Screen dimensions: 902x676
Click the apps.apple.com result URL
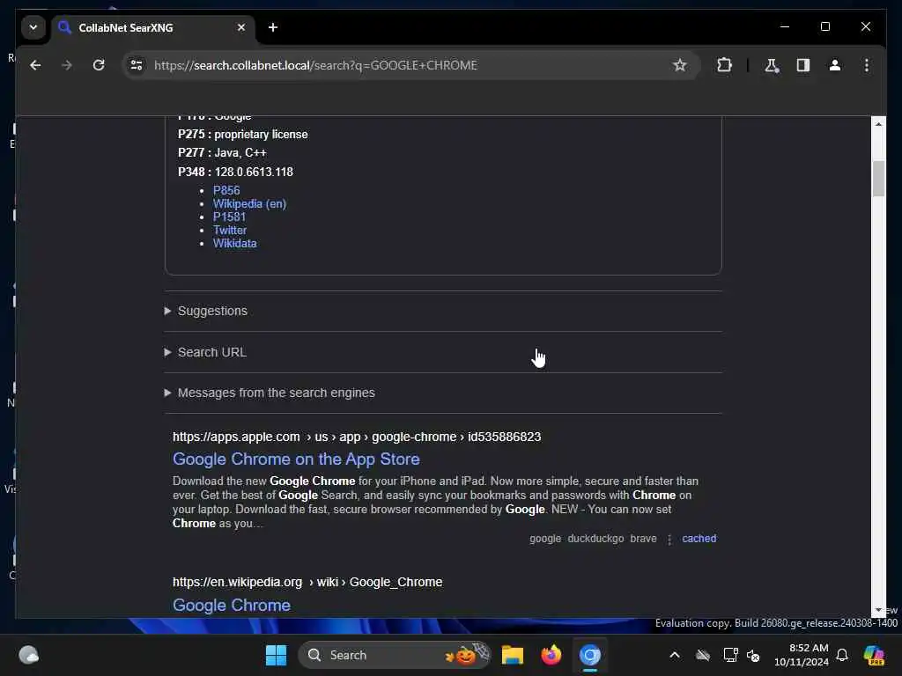pos(357,437)
